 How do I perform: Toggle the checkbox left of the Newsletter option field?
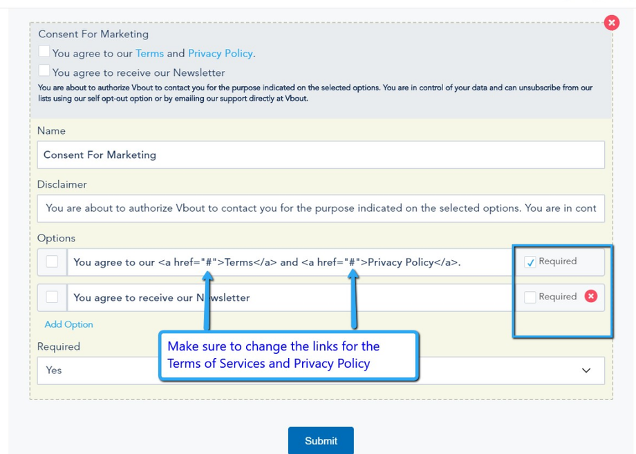(x=52, y=297)
